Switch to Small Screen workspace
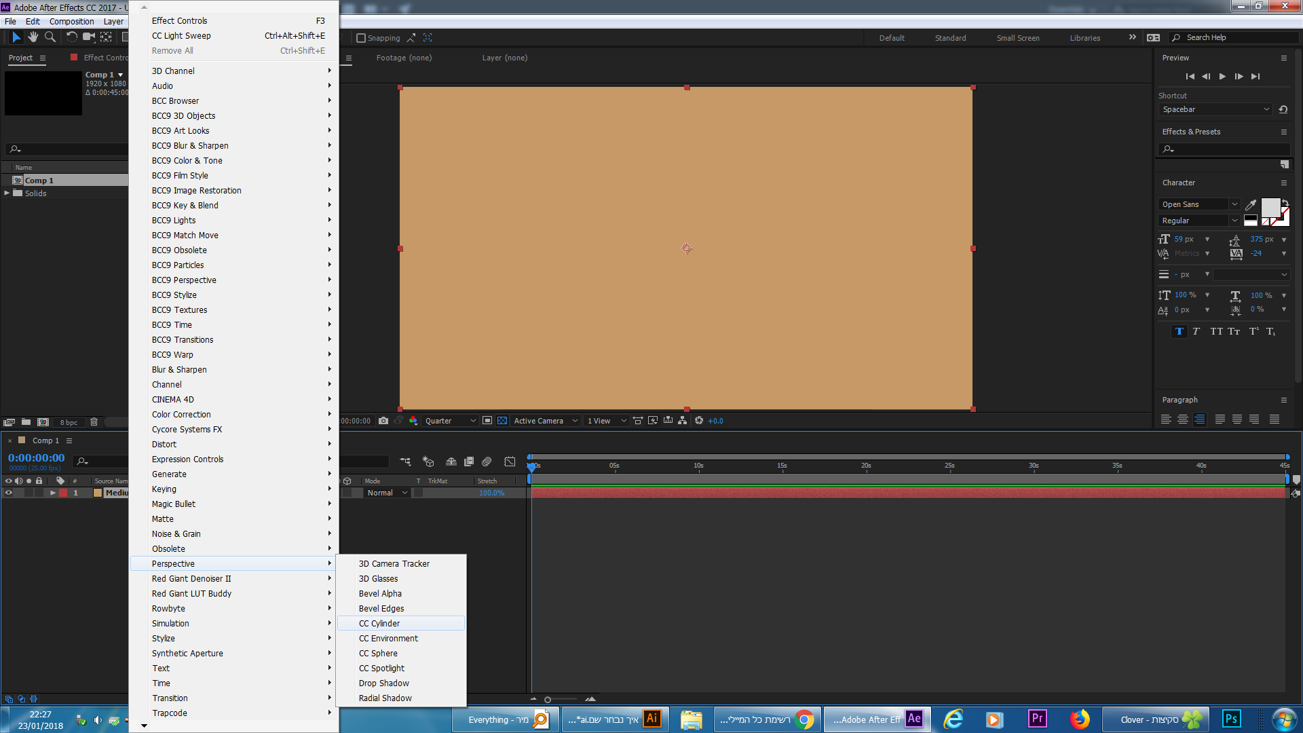The image size is (1303, 733). 1017,38
